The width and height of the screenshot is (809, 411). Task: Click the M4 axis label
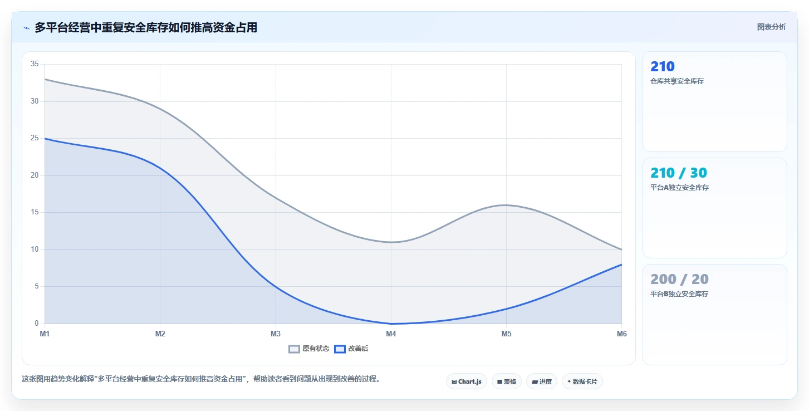[391, 334]
